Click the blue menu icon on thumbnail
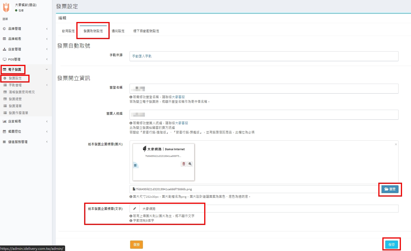Screen dimensions: 411x251 point(135,165)
